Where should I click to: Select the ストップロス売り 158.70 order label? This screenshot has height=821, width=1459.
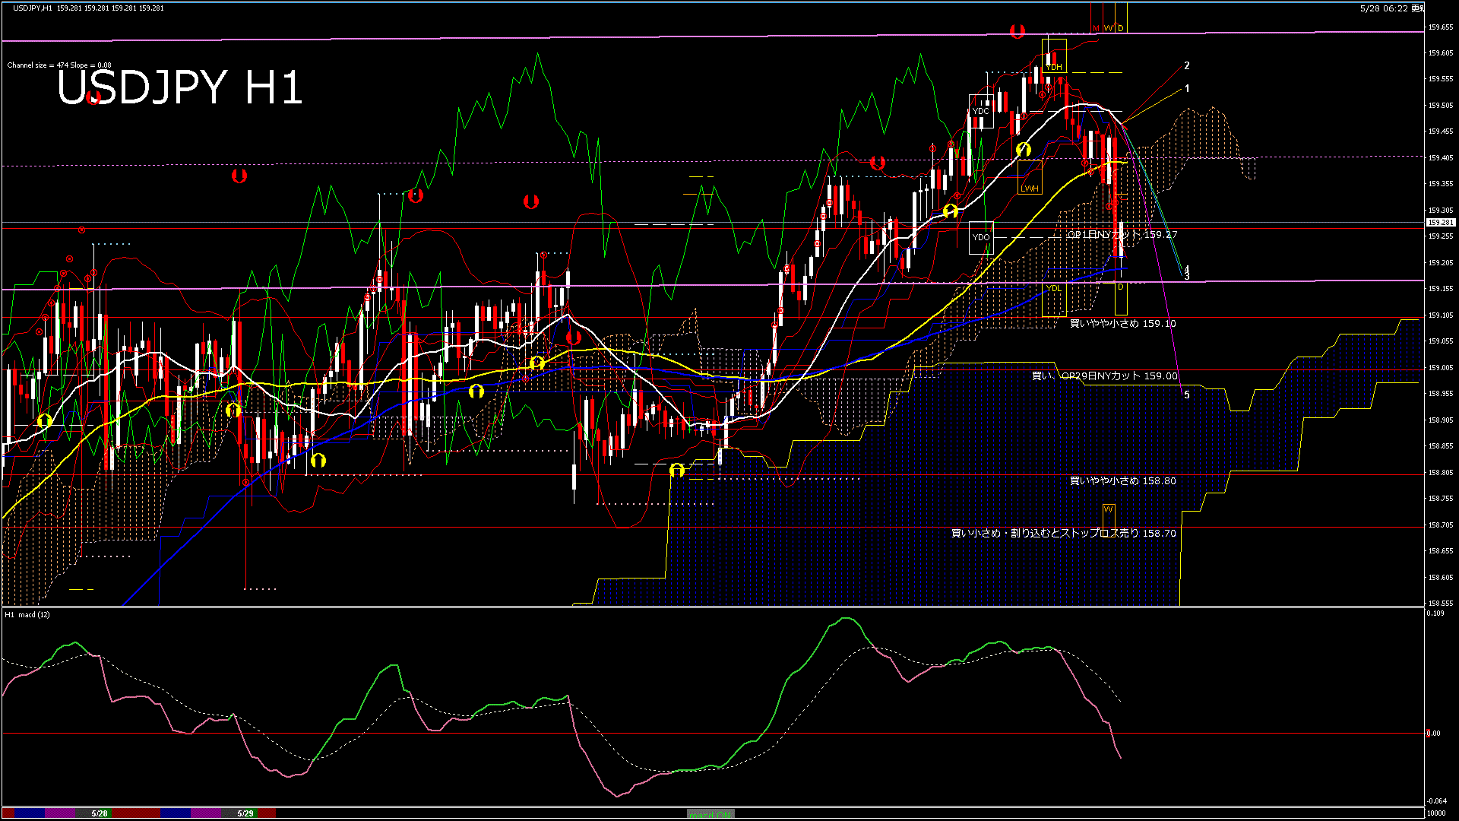(x=1063, y=533)
